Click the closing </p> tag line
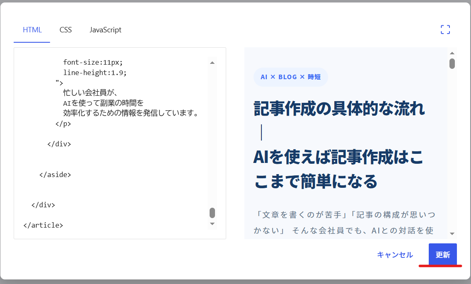This screenshot has width=471, height=284. pos(63,124)
